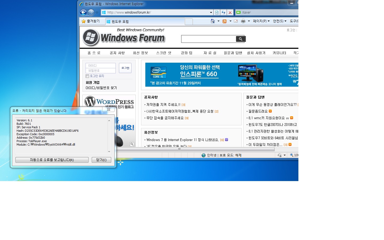Open the 8.1 wmc키 지원요청이요 question

[x=269, y=118]
